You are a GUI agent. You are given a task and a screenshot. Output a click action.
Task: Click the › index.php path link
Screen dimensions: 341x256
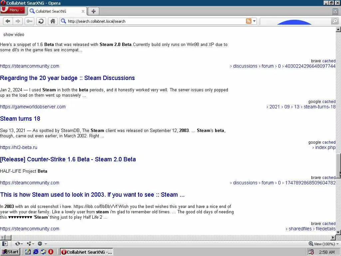[324, 147]
